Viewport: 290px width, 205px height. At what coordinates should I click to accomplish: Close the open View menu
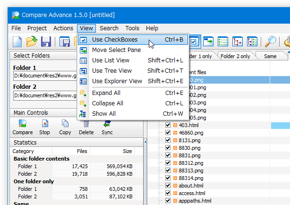86,28
